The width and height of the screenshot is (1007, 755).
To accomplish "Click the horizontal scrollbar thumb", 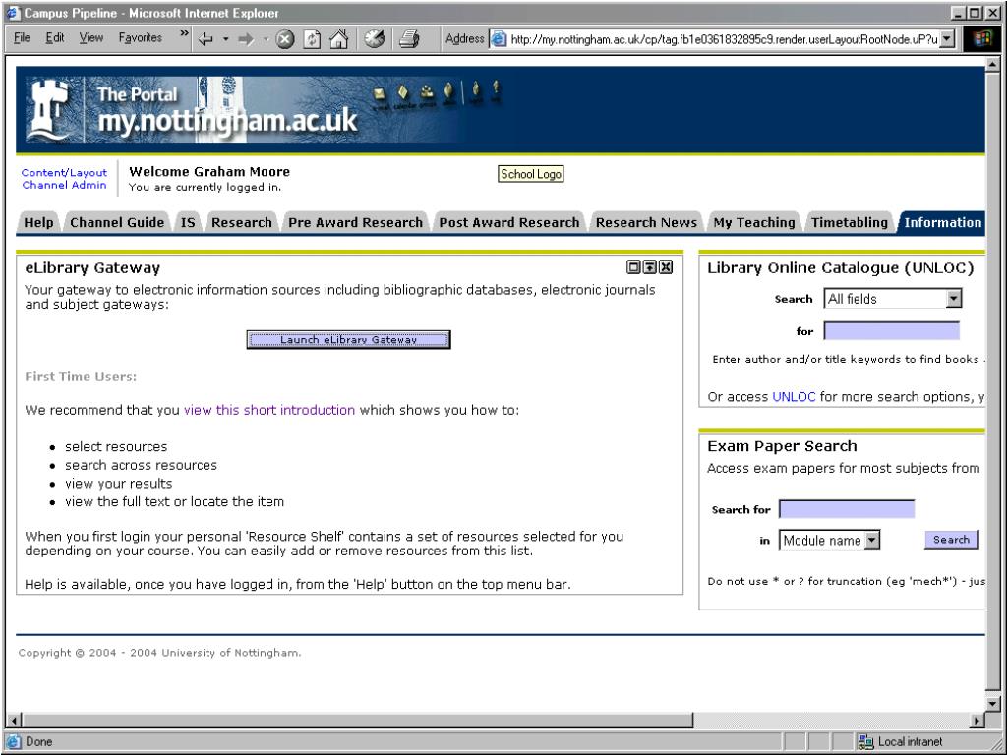I will (358, 721).
